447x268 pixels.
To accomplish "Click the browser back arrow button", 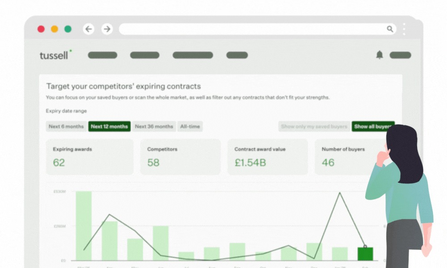I will click(x=89, y=29).
